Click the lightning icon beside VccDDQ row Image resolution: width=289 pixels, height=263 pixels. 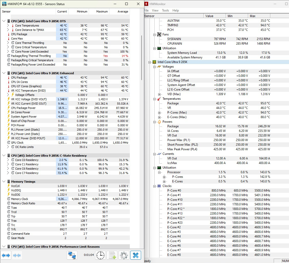(8, 190)
